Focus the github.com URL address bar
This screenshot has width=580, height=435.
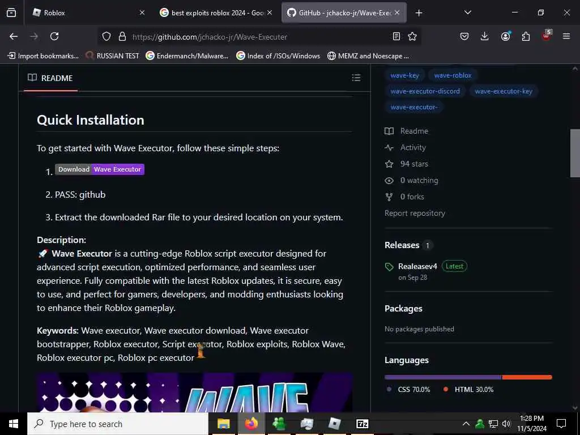click(x=259, y=37)
